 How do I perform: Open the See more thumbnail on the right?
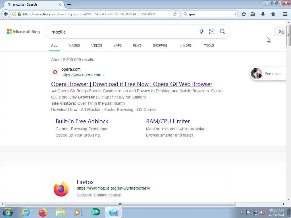[257, 74]
